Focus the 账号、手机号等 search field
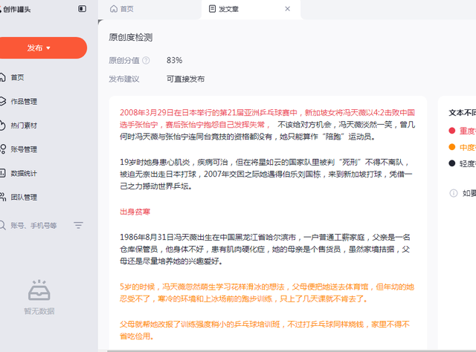This screenshot has height=352, width=476. click(34, 226)
